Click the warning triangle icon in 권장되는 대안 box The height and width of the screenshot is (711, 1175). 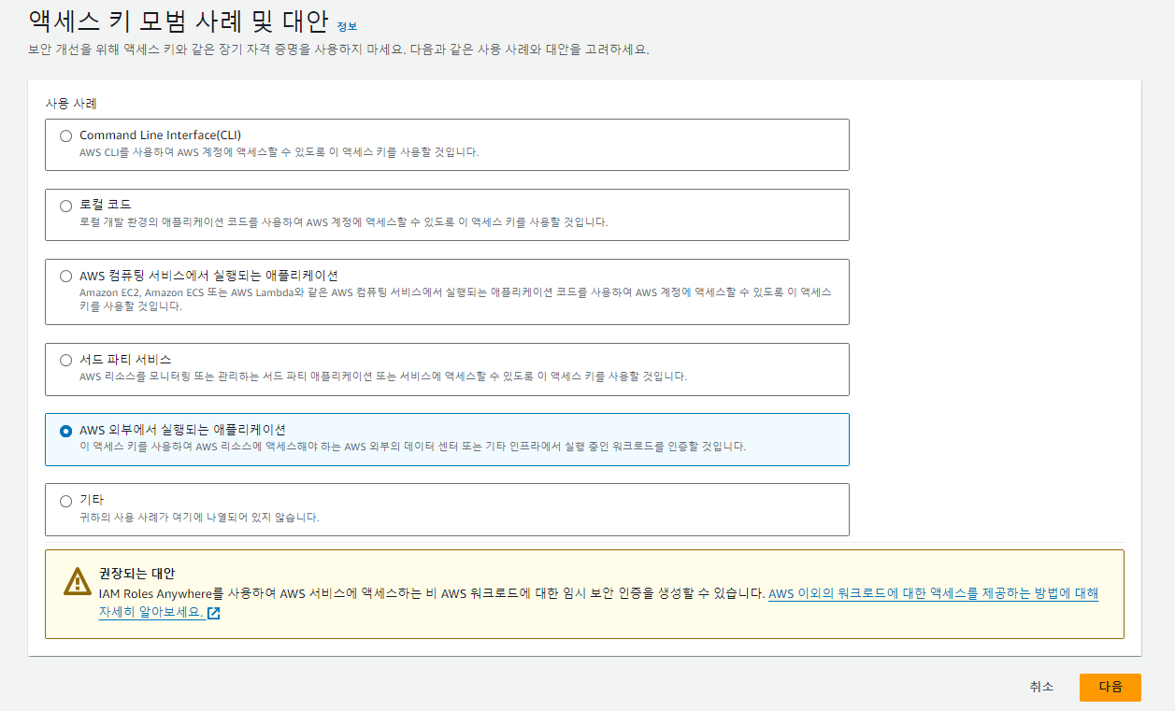(69, 581)
